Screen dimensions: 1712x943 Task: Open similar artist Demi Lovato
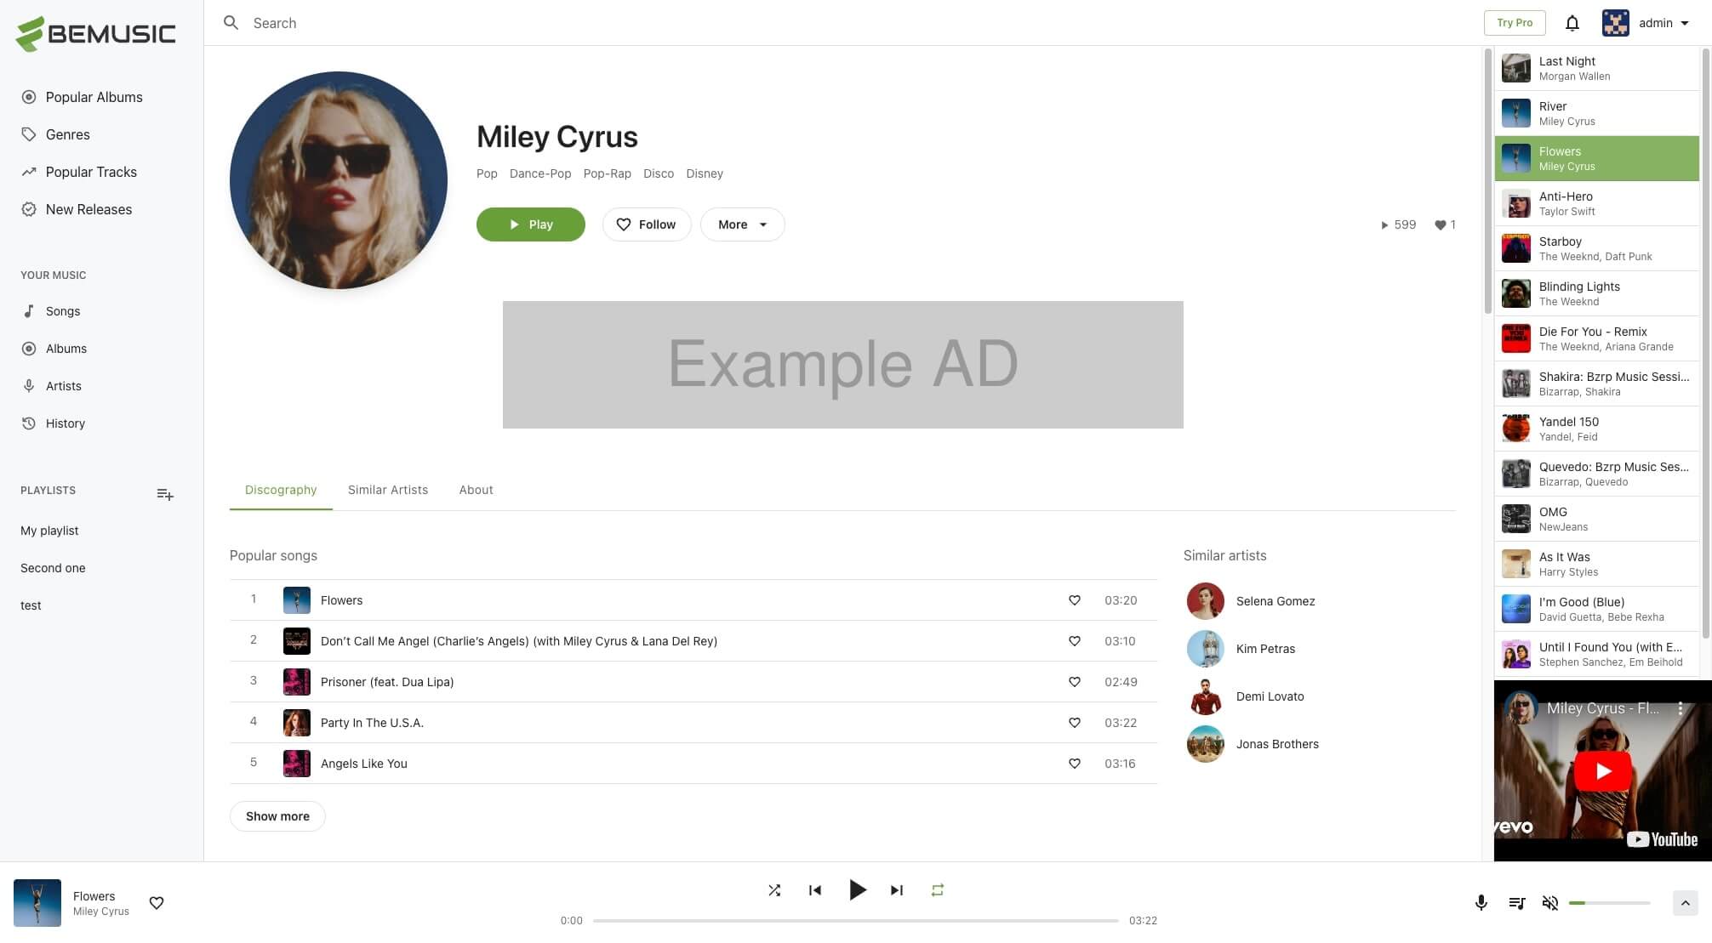tap(1270, 696)
